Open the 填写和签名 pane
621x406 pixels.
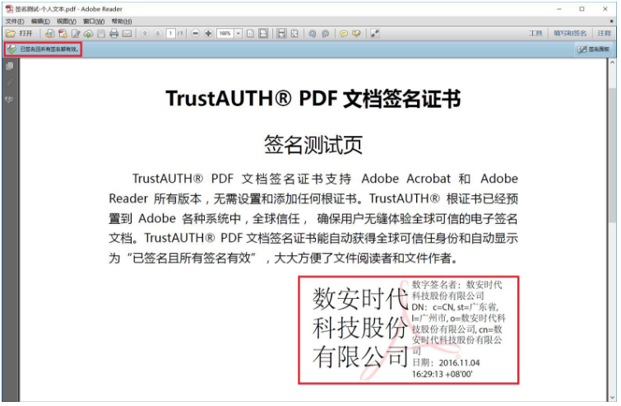tap(570, 34)
